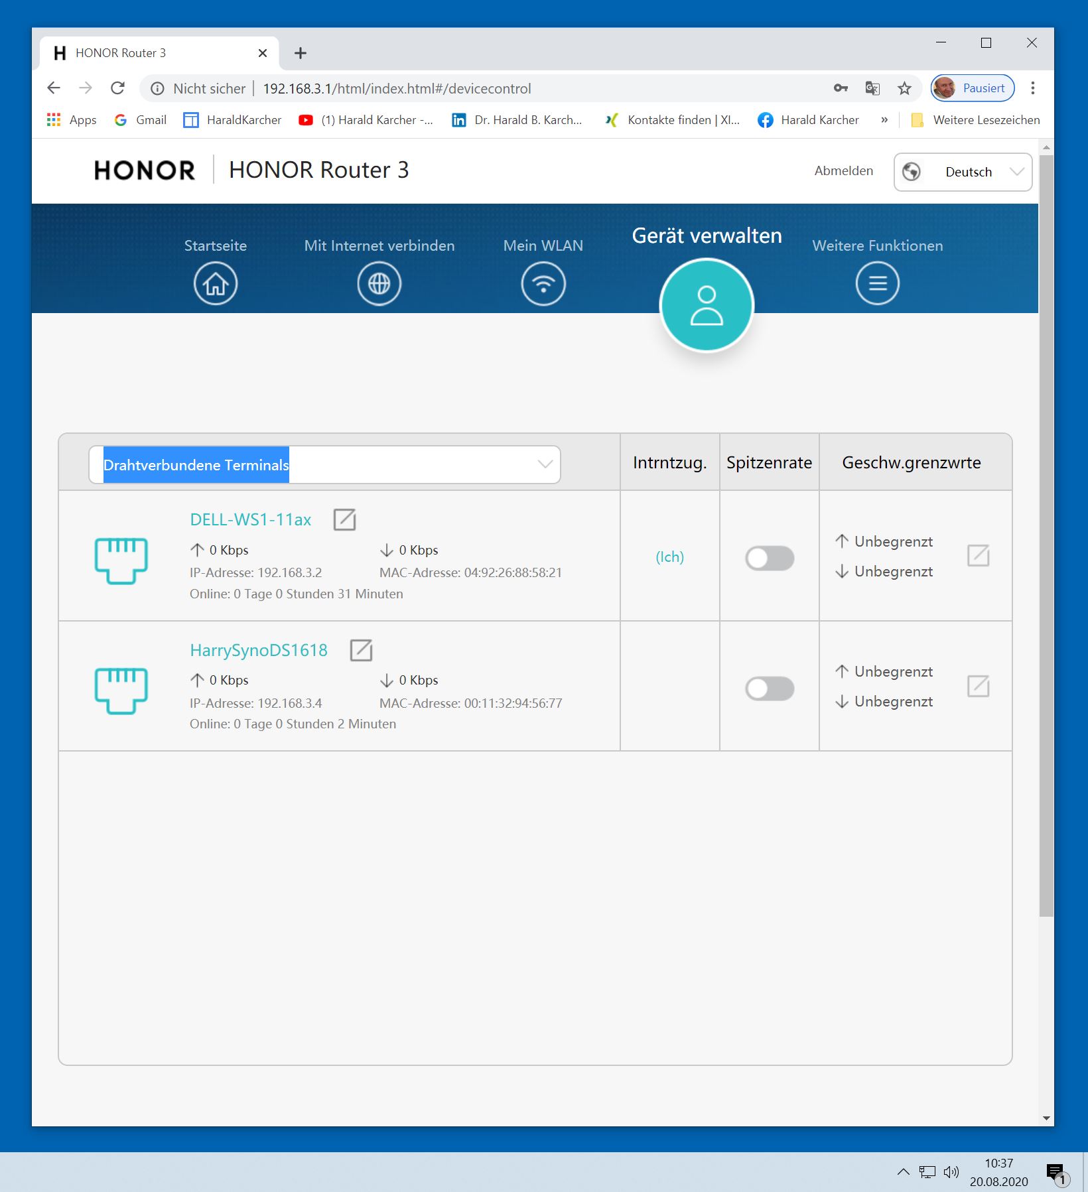Click the Google Translate icon in address bar

(872, 88)
